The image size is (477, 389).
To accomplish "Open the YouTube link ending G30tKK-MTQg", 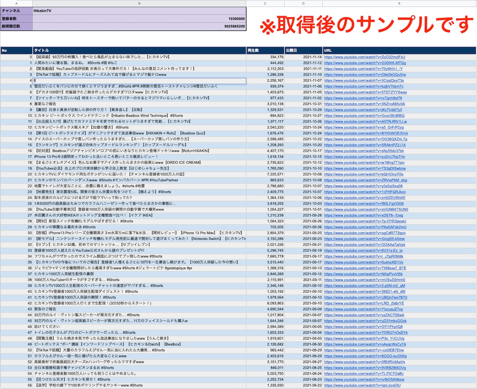I will (x=365, y=63).
